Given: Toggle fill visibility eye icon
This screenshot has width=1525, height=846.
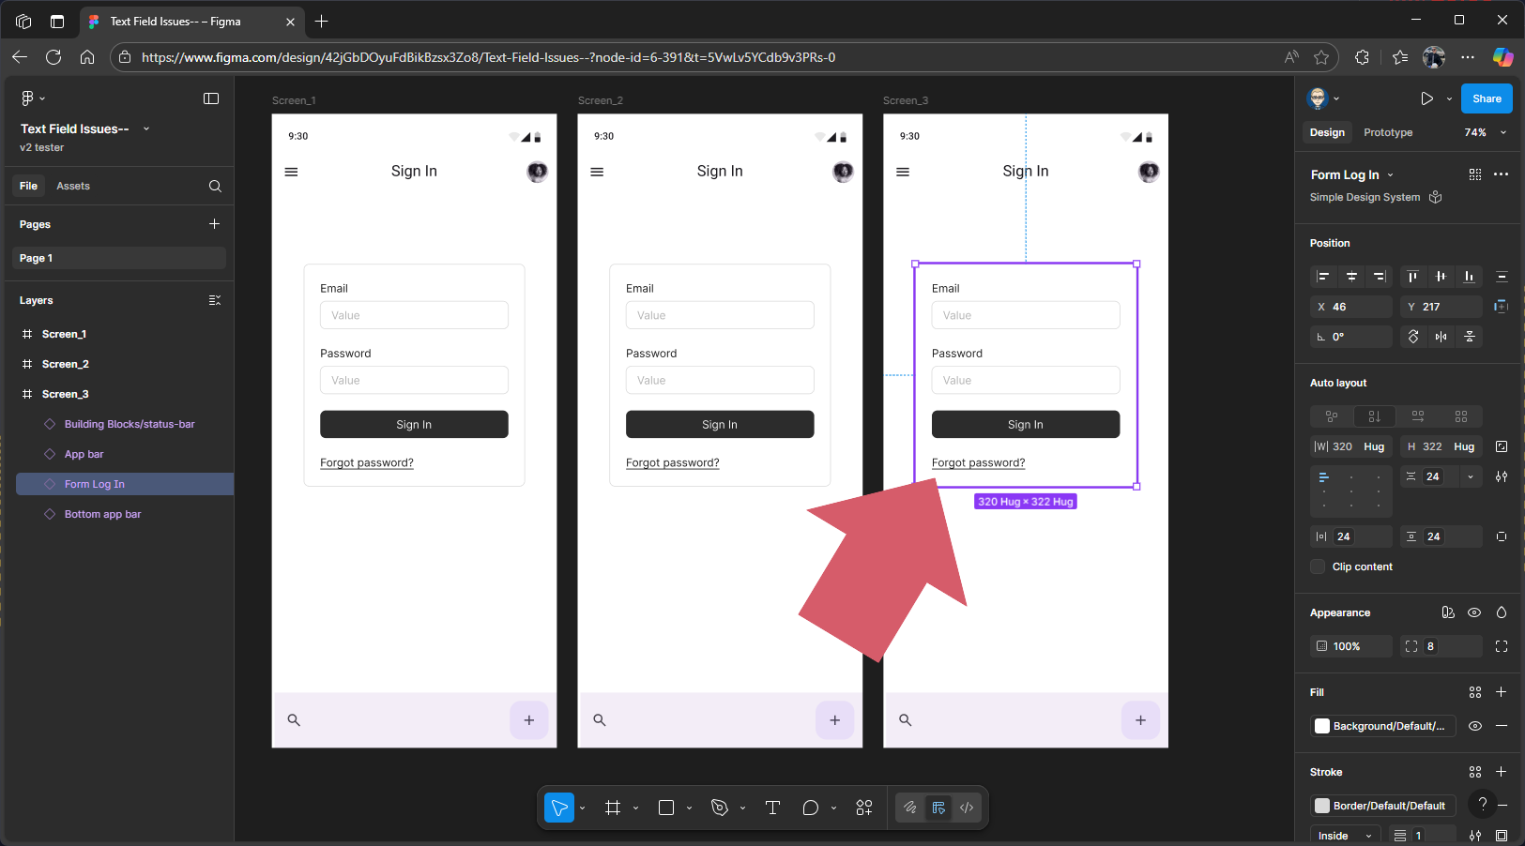Looking at the screenshot, I should 1474,726.
